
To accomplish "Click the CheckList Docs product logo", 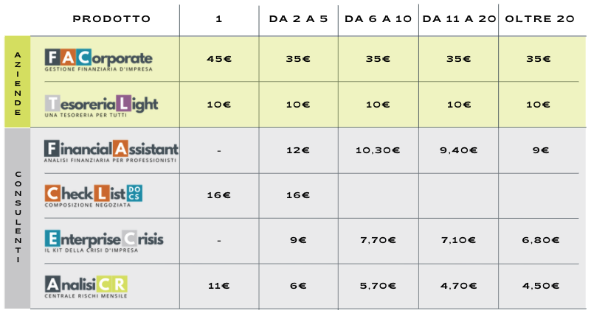I will coord(94,196).
